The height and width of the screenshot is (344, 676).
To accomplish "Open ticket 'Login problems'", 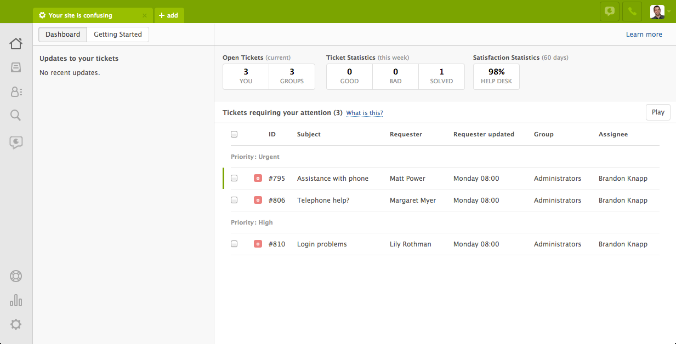I will [x=322, y=244].
